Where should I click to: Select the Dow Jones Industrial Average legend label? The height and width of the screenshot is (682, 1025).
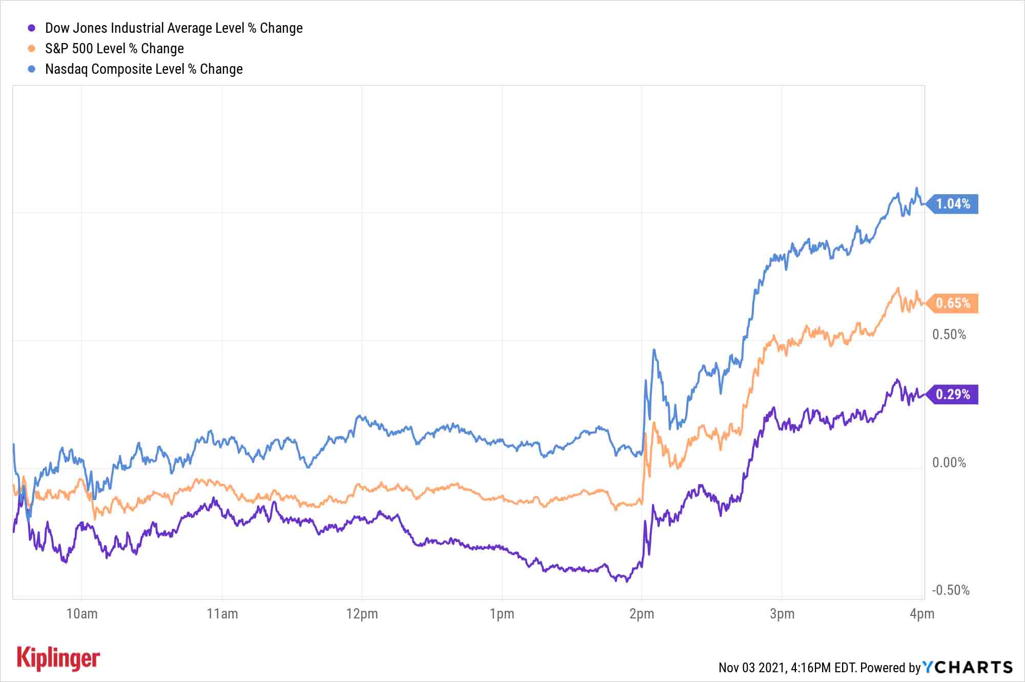(174, 28)
